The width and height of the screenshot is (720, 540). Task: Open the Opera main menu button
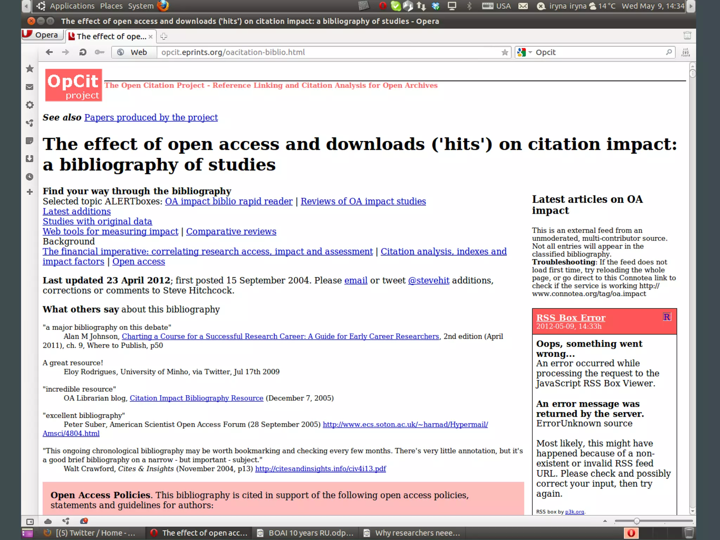click(x=42, y=35)
